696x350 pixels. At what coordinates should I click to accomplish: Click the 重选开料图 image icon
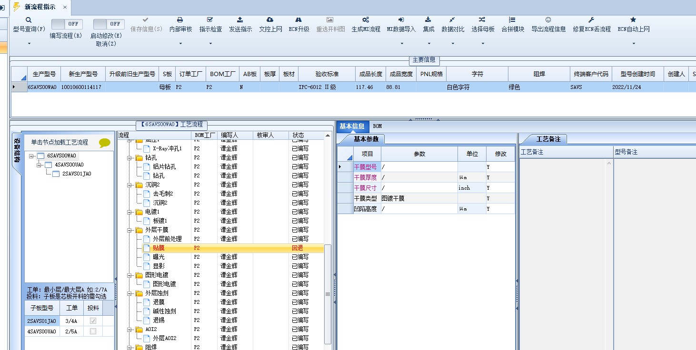click(330, 20)
